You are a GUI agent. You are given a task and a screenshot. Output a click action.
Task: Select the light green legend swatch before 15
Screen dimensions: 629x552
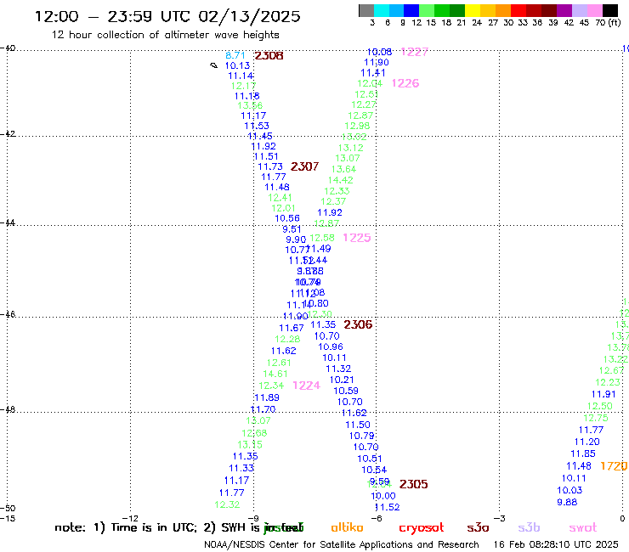[427, 11]
